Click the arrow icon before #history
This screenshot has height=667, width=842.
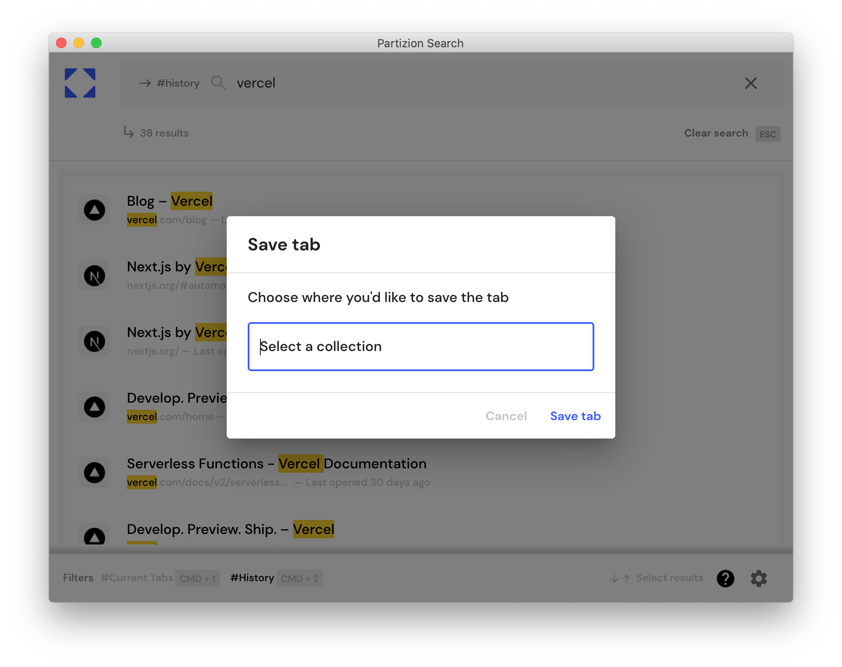(x=145, y=83)
